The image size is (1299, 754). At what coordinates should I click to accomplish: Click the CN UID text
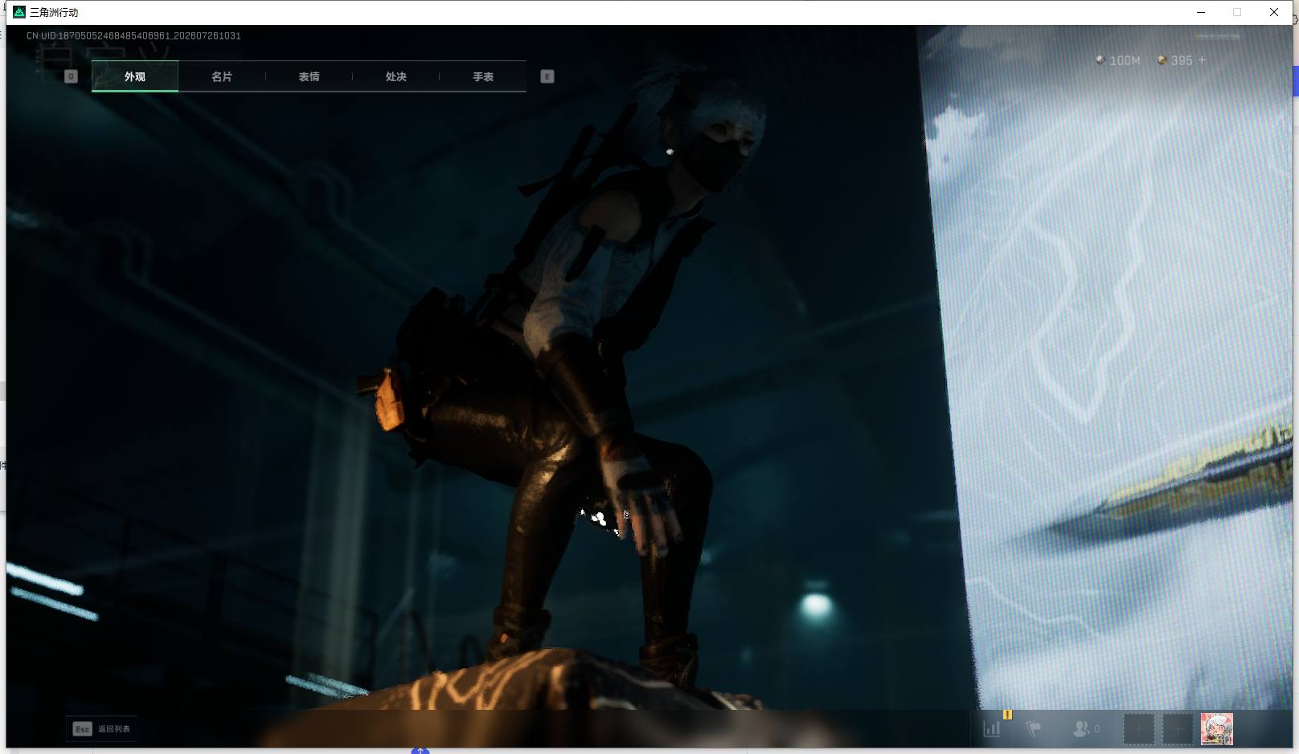[x=133, y=36]
